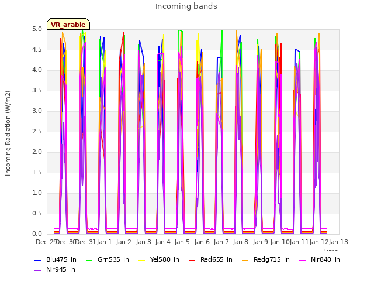Click the orange Redg715_in legend swatch

pos(245,260)
